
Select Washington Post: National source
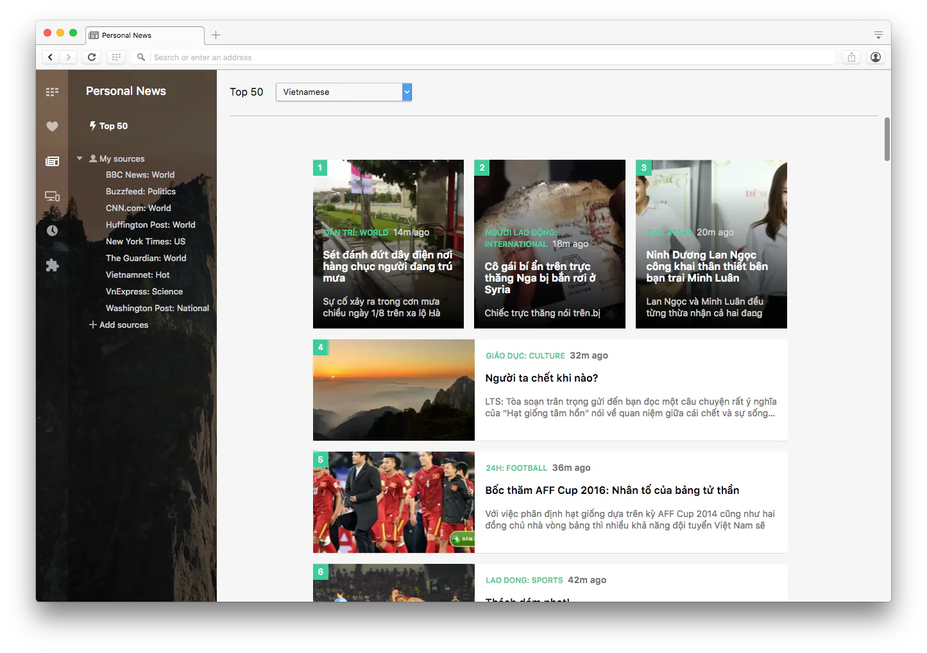[158, 308]
